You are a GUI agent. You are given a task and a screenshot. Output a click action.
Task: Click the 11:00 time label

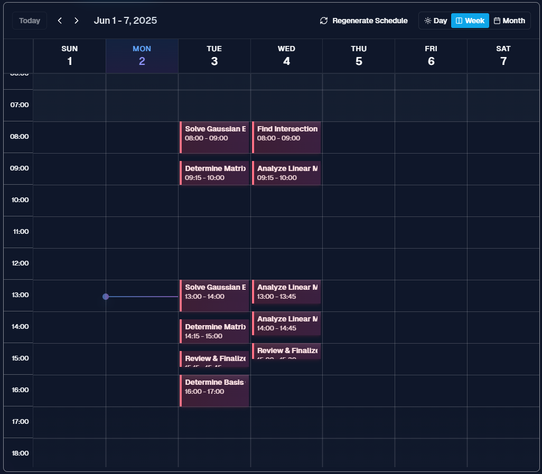[21, 232]
